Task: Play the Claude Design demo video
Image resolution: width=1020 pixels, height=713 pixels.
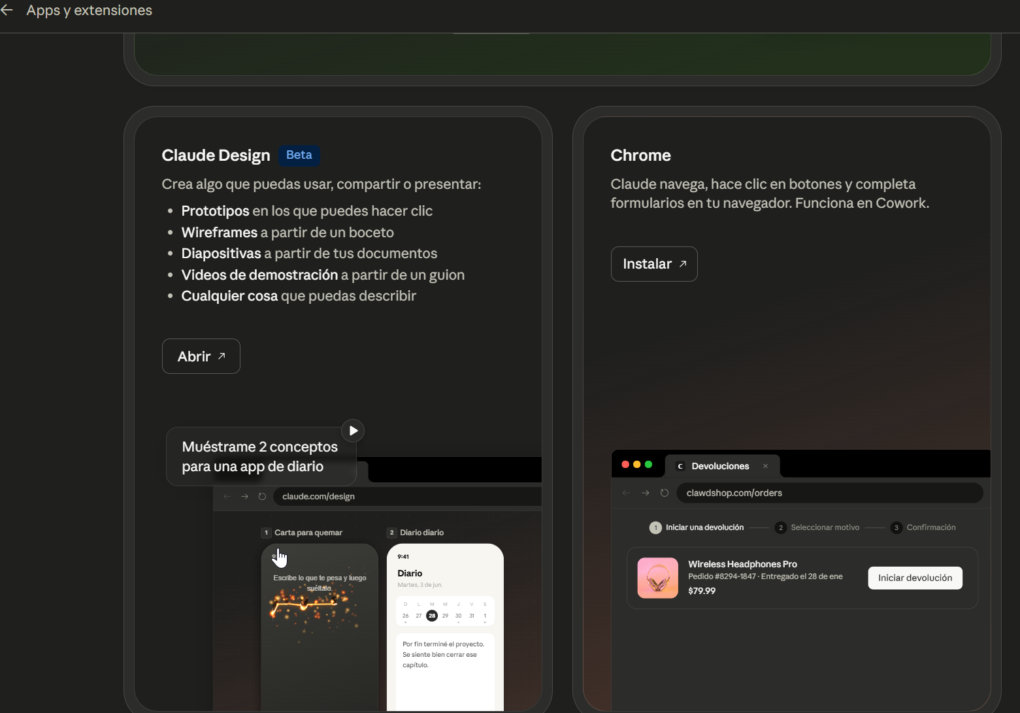Action: click(x=353, y=431)
